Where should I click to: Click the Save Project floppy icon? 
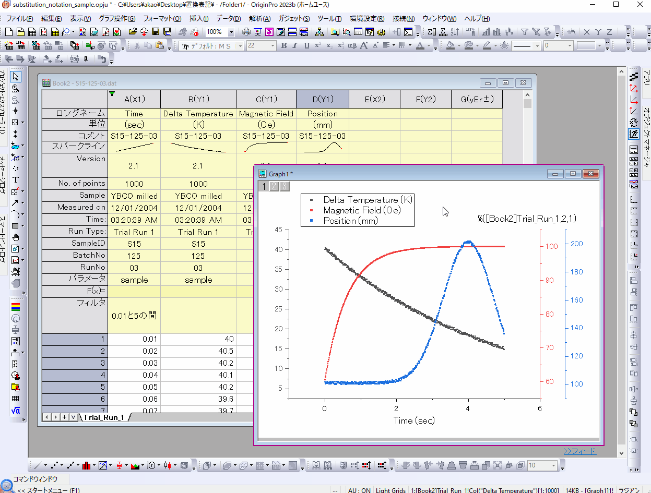[156, 32]
